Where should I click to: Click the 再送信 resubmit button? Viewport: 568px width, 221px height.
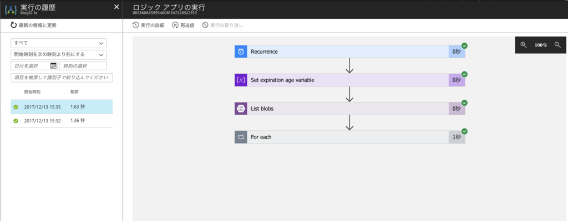pyautogui.click(x=183, y=25)
